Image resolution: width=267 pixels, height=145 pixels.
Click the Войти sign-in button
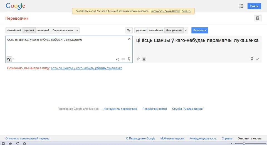pos(254,6)
